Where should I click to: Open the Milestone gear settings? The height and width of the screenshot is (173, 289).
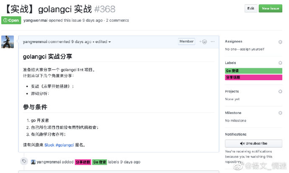coord(280,113)
